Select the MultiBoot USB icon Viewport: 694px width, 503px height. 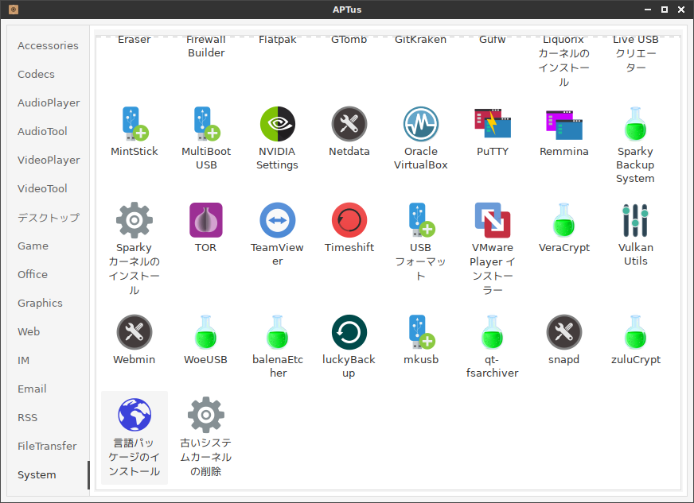[206, 124]
